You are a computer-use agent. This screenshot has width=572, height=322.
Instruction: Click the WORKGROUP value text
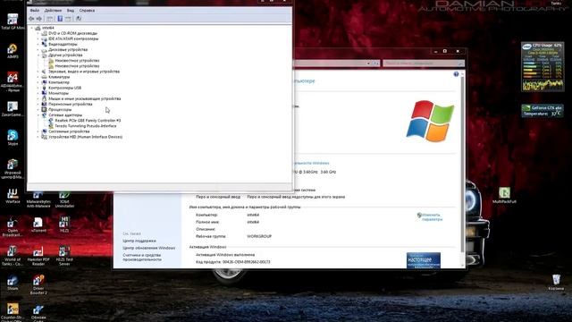pos(259,236)
